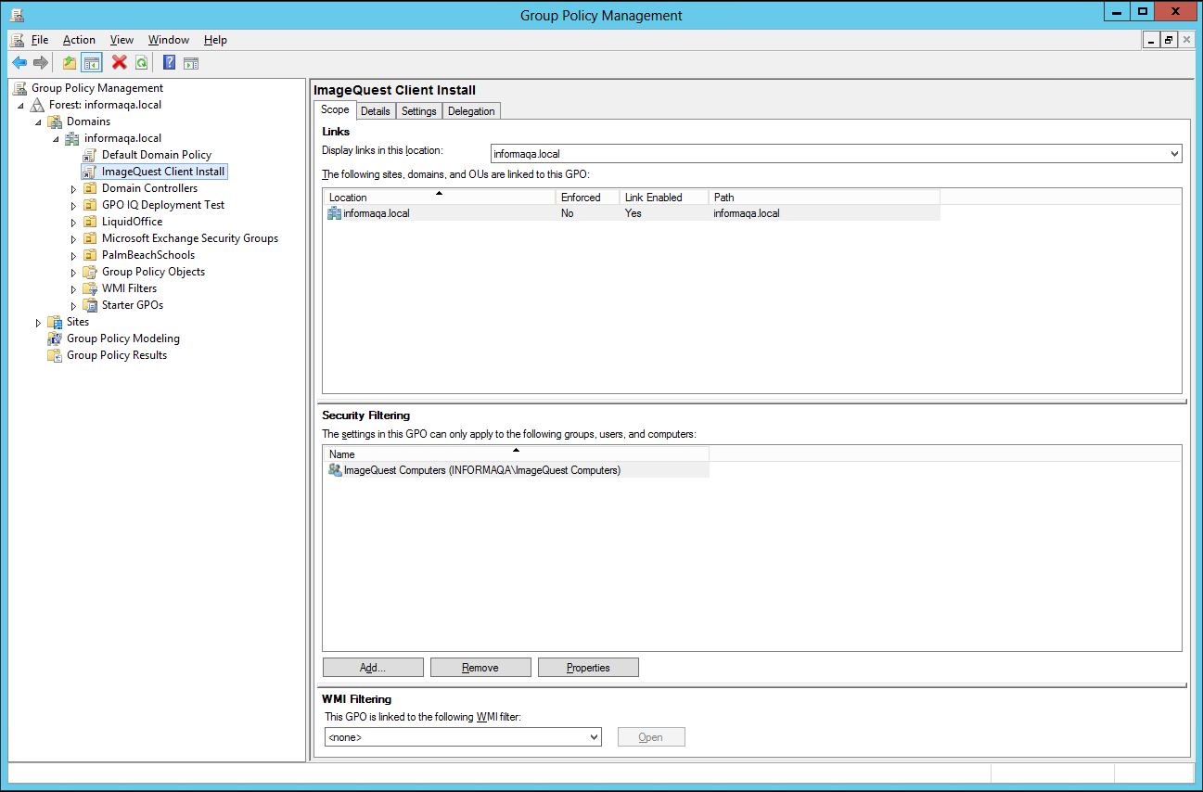Expand GPO IQ Deployment Test node
The image size is (1203, 792).
point(74,206)
